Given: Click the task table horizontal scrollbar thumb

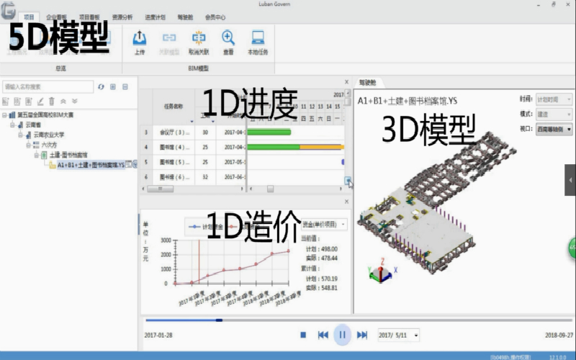Looking at the screenshot, I should (x=160, y=189).
